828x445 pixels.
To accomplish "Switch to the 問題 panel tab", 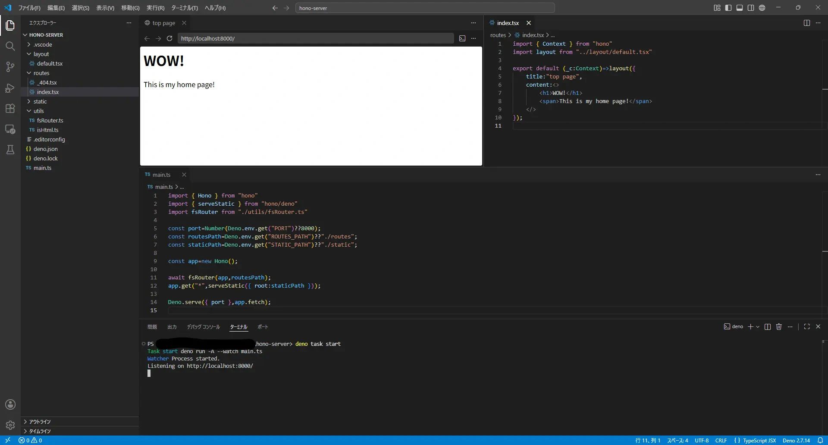I will (x=152, y=327).
